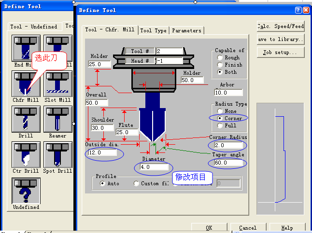This screenshot has height=233, width=312.
Task: Click the Arbor field 10.0
Action: click(x=228, y=93)
